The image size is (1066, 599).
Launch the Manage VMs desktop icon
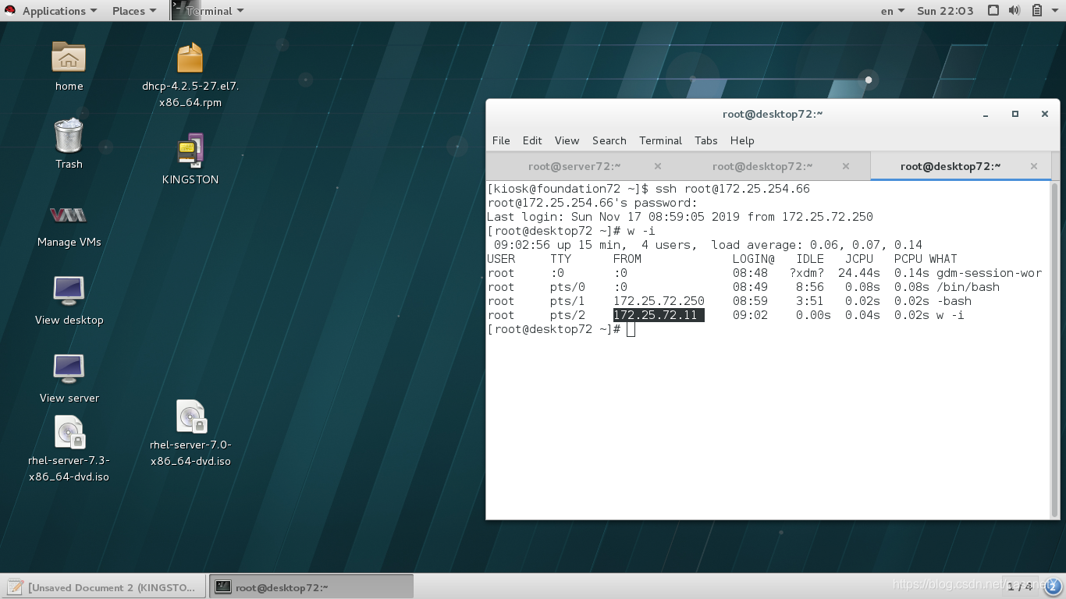tap(69, 214)
